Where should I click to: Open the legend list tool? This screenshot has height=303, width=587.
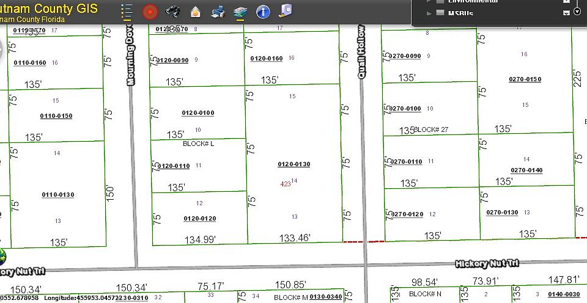click(127, 12)
